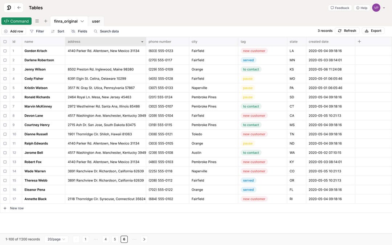Click the Tables heading
Image resolution: width=392 pixels, height=245 pixels.
click(36, 7)
